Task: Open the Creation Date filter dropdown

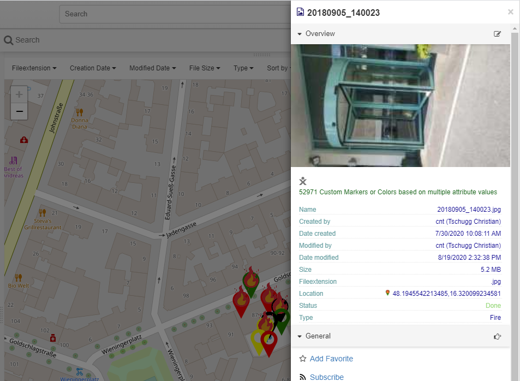Action: pos(93,68)
